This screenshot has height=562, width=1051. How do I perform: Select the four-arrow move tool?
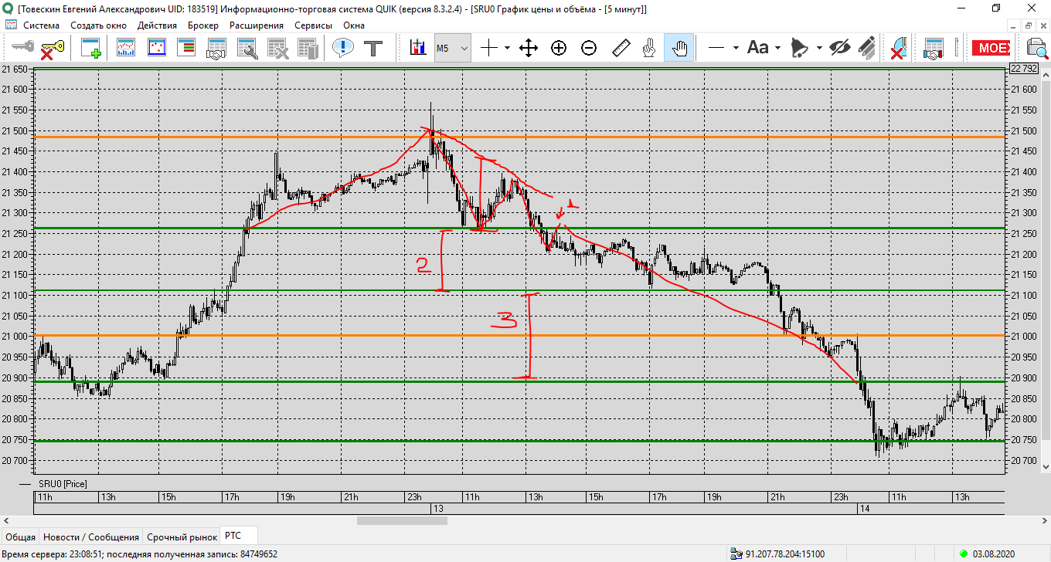click(x=529, y=48)
